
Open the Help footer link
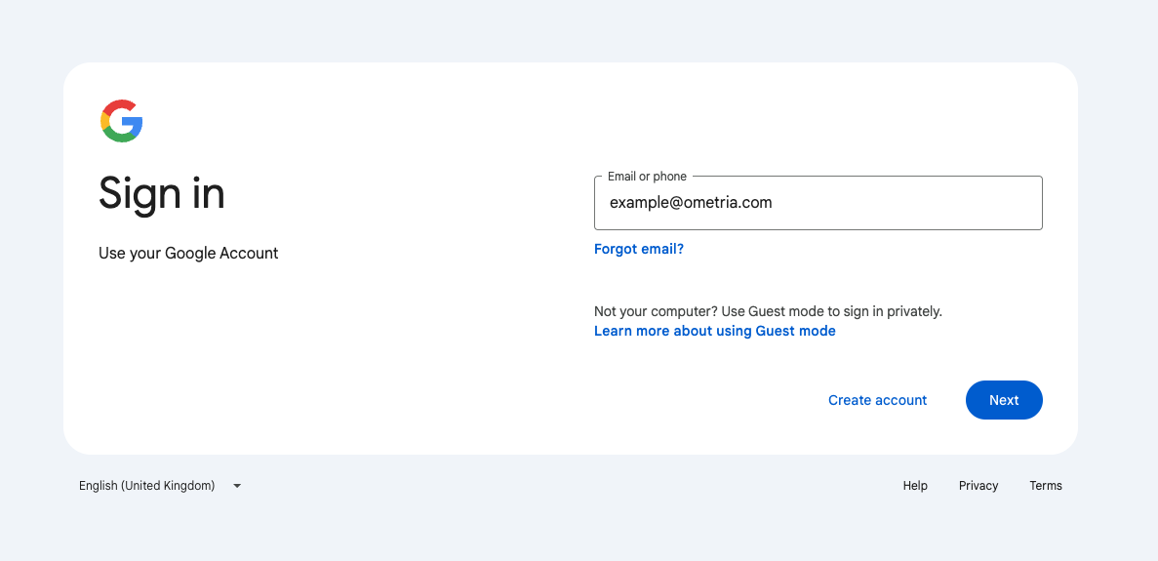pyautogui.click(x=915, y=486)
